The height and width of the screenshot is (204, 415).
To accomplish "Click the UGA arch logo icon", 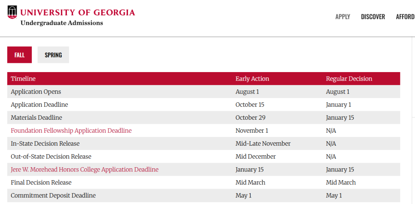I will pos(12,12).
